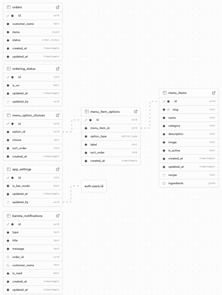222x295 pixels.
Task: Click the primary key icon in orders
Action: [x=8, y=16]
